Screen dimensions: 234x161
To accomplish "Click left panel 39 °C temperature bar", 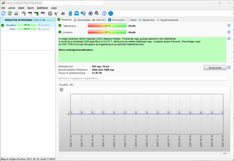I will (x=27, y=29).
